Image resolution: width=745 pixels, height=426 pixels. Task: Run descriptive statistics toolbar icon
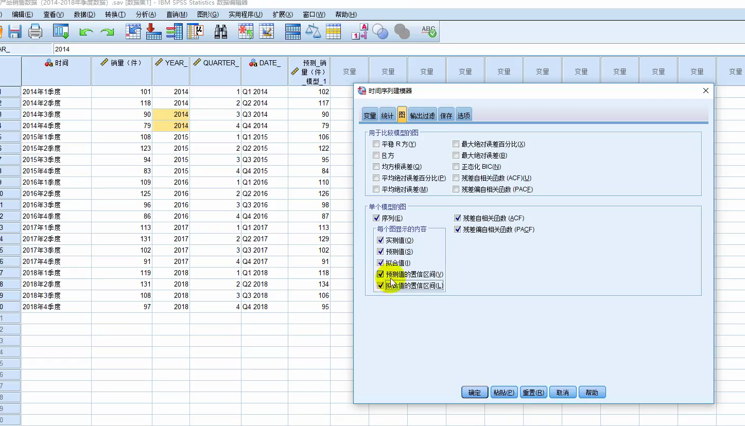[x=195, y=32]
